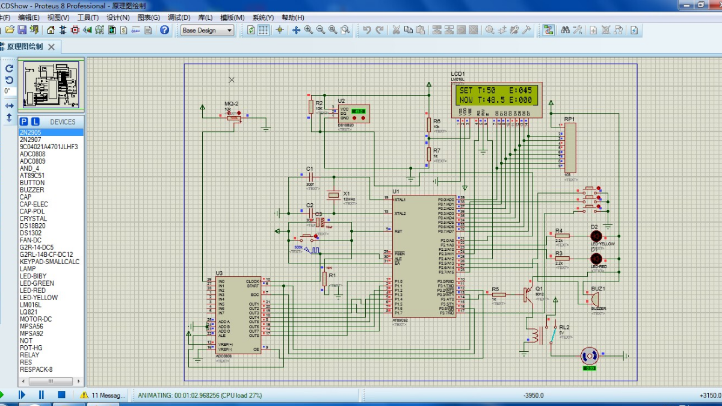Select ADC0808 in the devices list
The width and height of the screenshot is (722, 406).
coord(51,154)
